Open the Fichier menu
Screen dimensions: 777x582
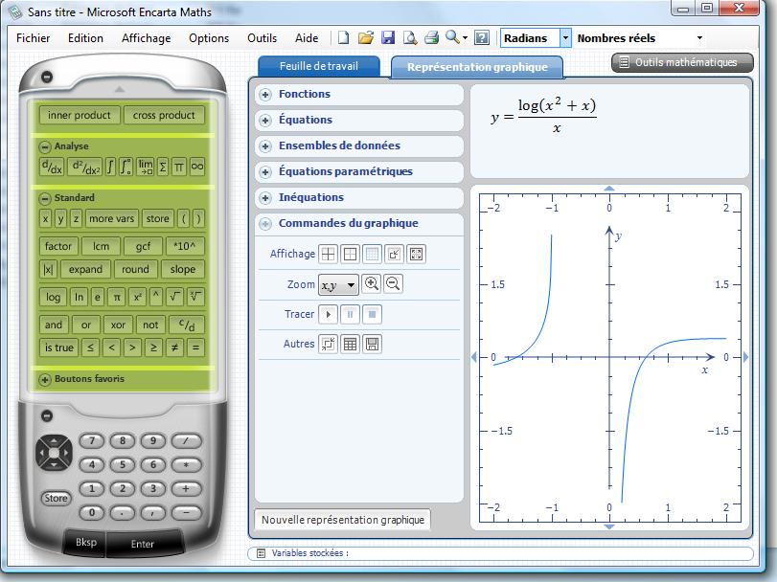[x=33, y=38]
